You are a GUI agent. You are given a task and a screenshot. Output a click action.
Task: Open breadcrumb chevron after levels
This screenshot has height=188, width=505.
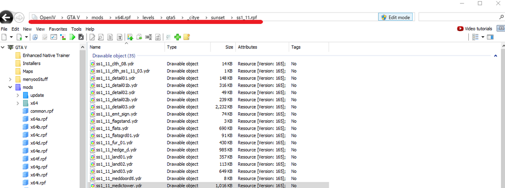click(x=162, y=17)
